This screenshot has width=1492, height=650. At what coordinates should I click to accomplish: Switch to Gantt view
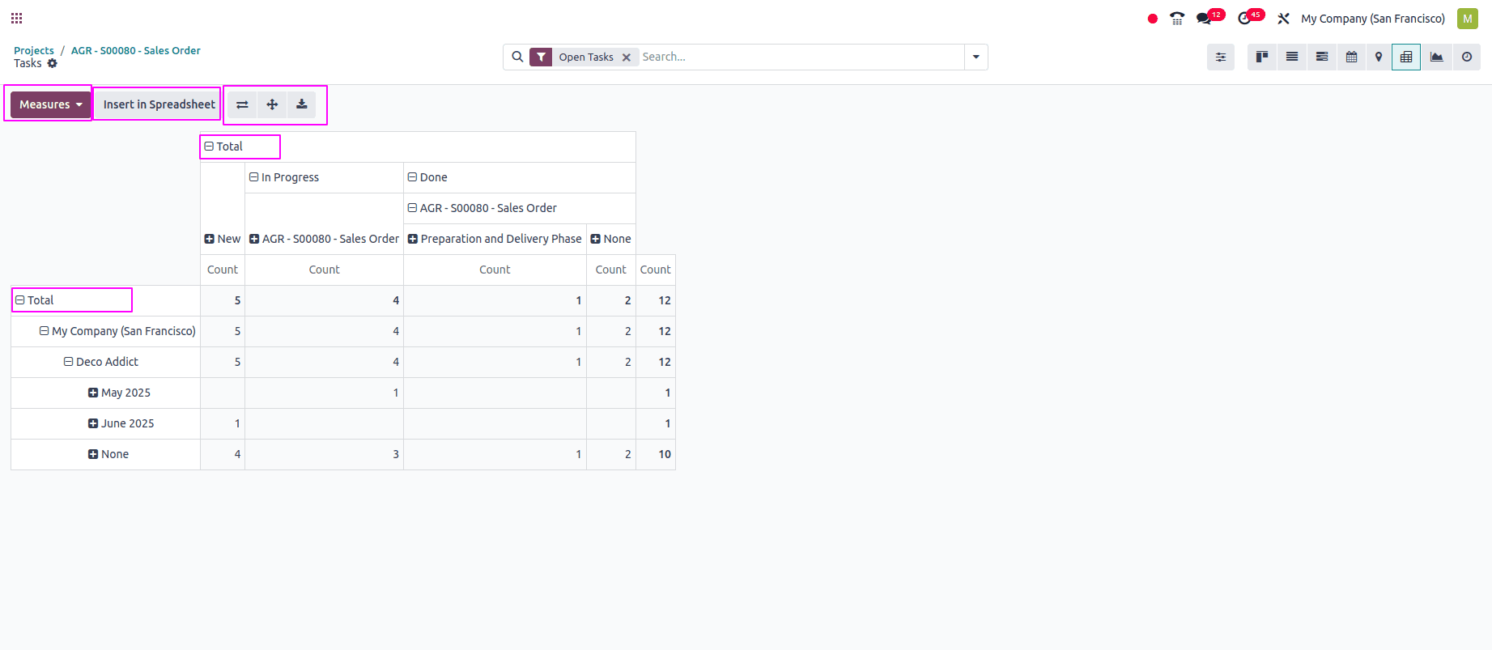tap(1322, 57)
